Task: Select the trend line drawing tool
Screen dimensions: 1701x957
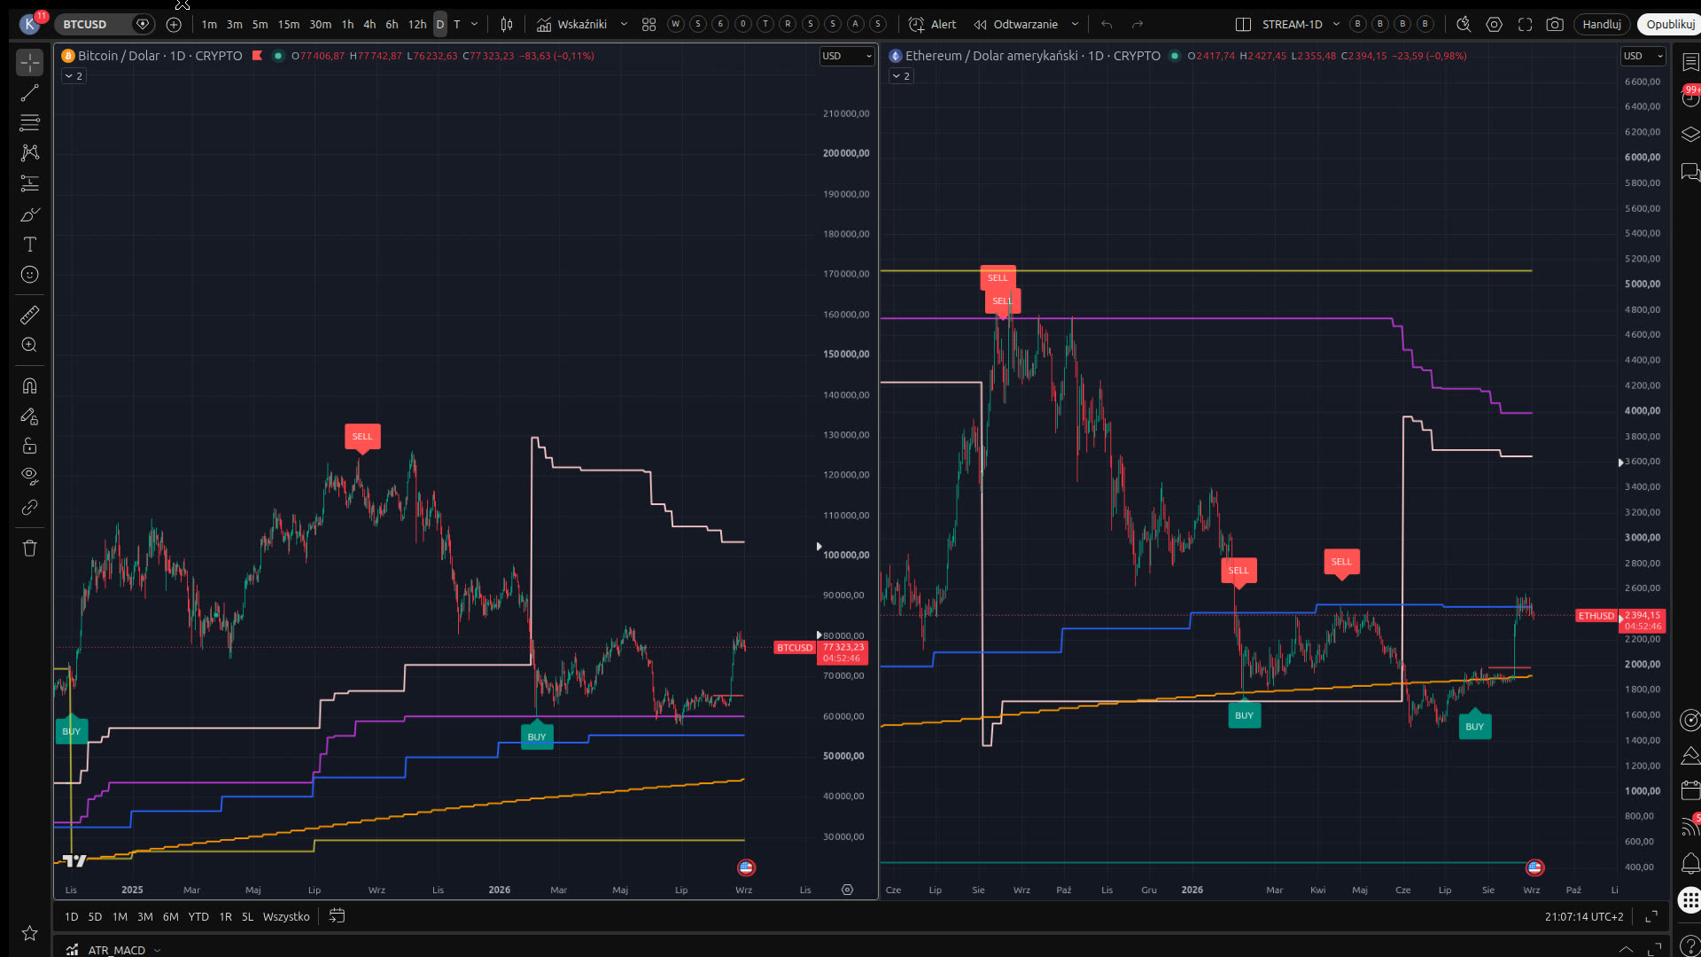Action: [x=29, y=93]
